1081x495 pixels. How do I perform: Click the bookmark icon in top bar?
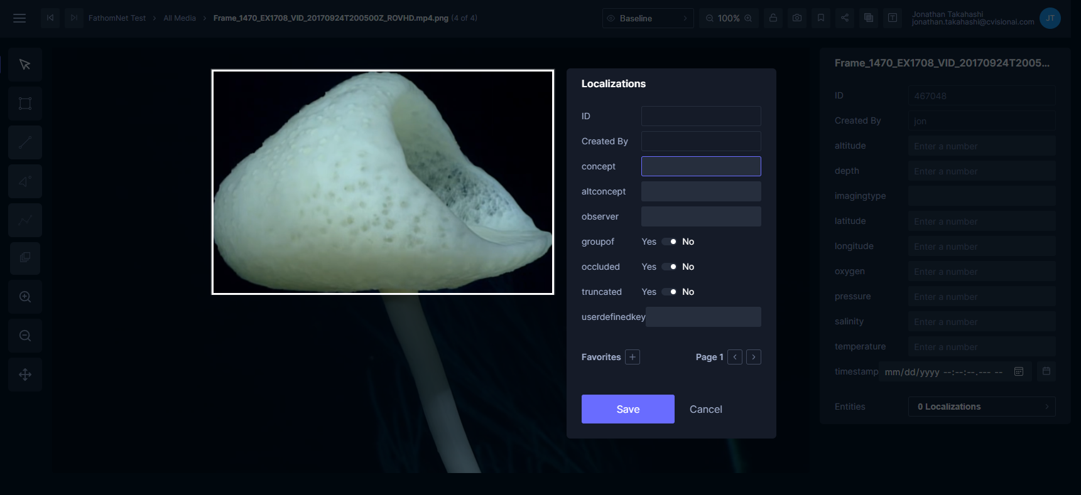point(821,18)
